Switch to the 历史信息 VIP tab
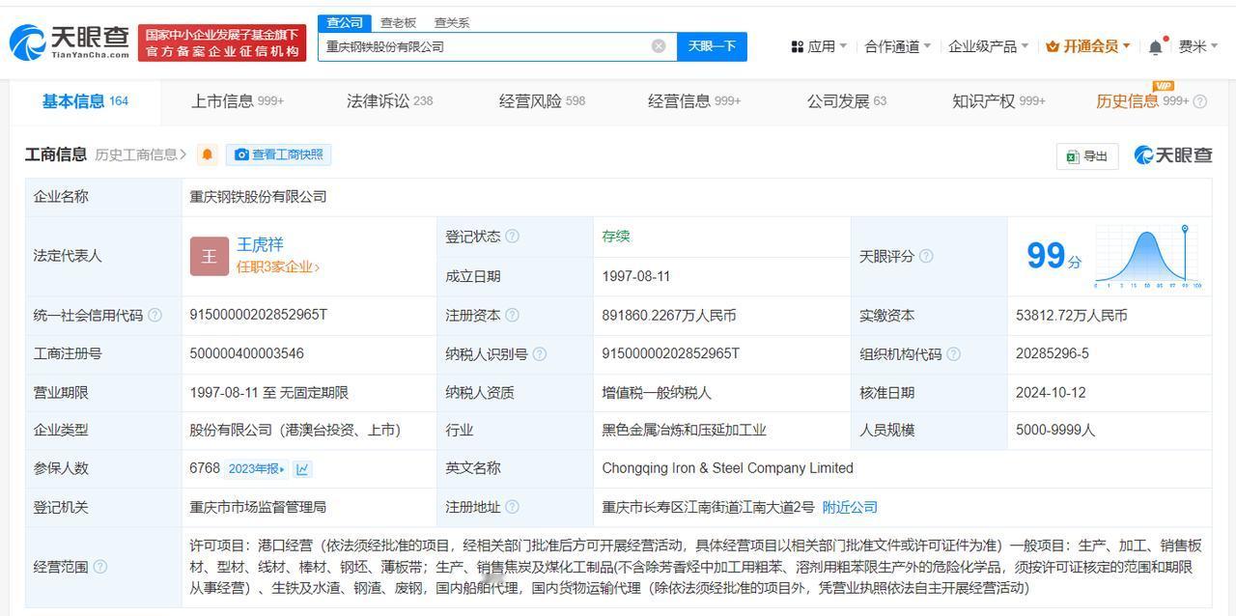 coord(1142,101)
